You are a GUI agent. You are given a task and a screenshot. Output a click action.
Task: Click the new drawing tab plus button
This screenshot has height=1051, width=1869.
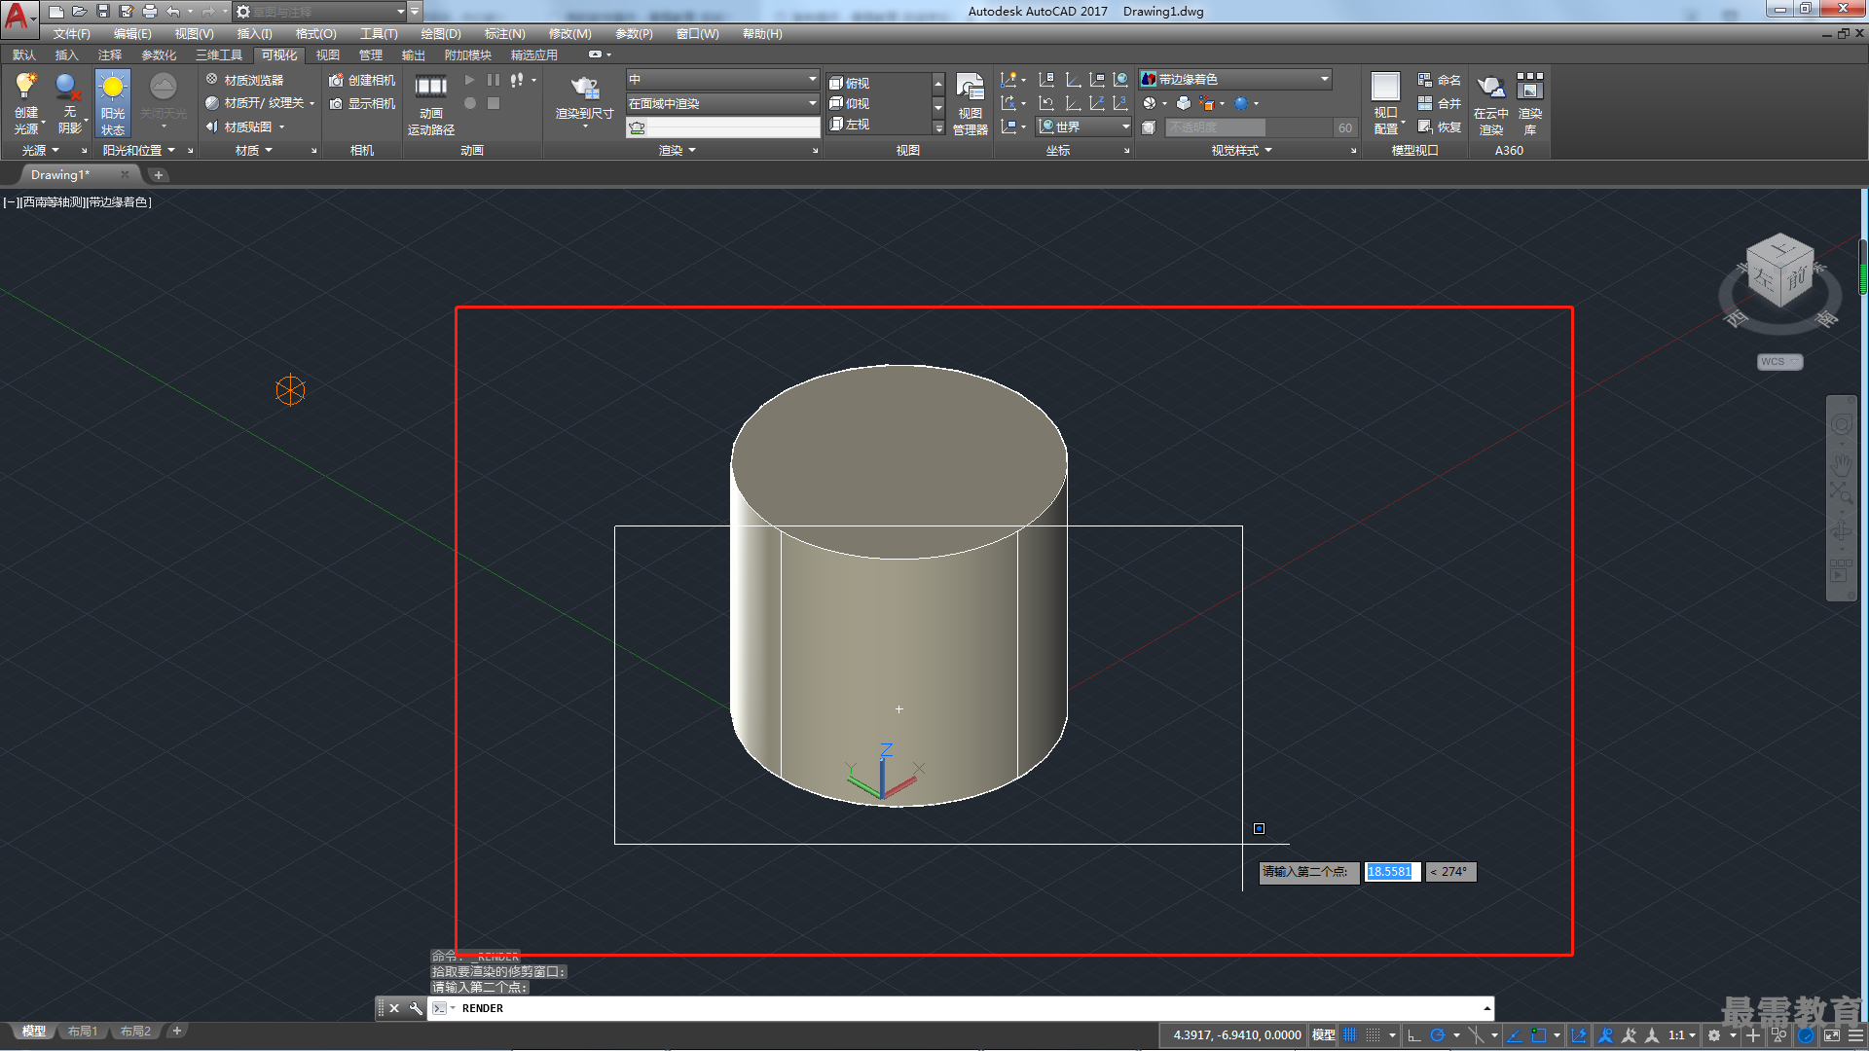click(159, 175)
